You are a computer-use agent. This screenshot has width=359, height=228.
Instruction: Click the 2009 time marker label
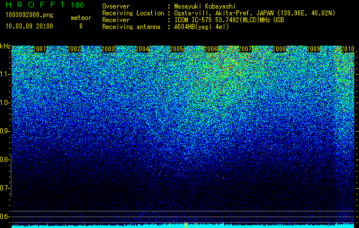313,49
